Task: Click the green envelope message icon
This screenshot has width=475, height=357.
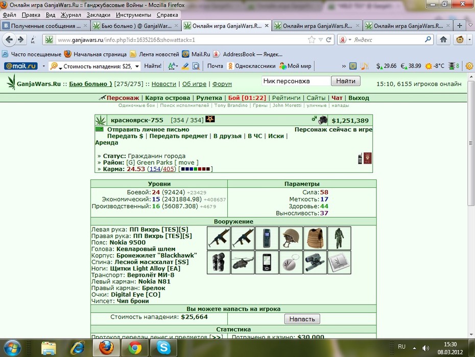Action: pyautogui.click(x=100, y=129)
